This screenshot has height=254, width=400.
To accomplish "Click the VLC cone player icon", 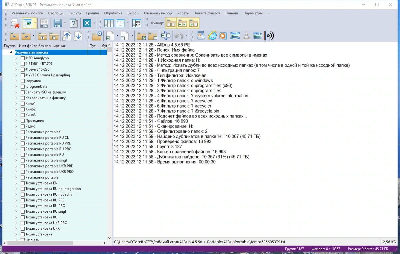I will click(x=246, y=36).
